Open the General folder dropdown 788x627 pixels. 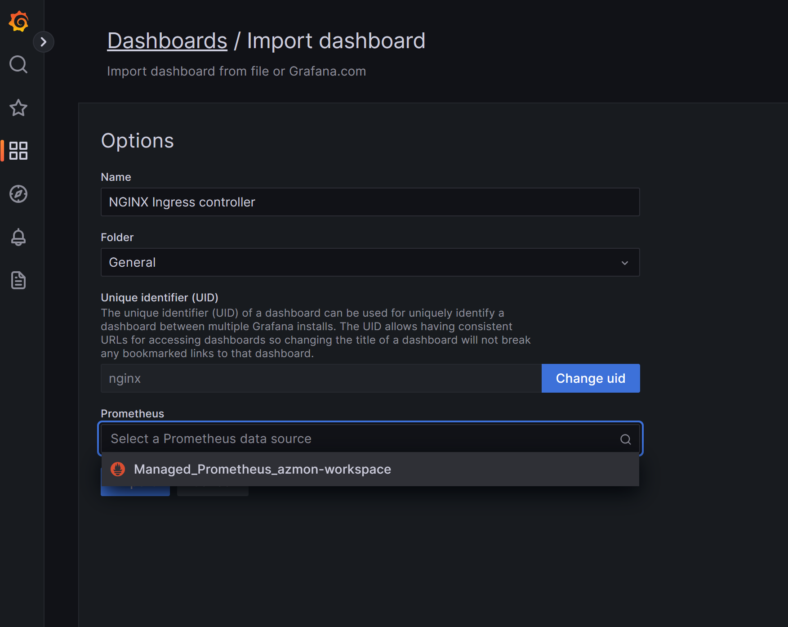(x=370, y=262)
